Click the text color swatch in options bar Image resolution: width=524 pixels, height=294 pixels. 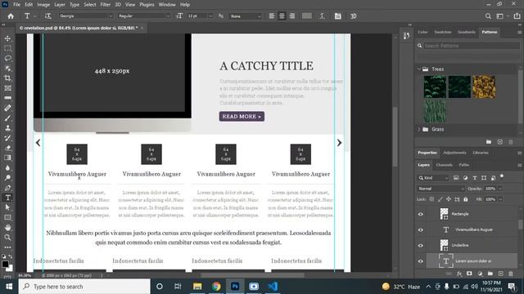tap(306, 16)
